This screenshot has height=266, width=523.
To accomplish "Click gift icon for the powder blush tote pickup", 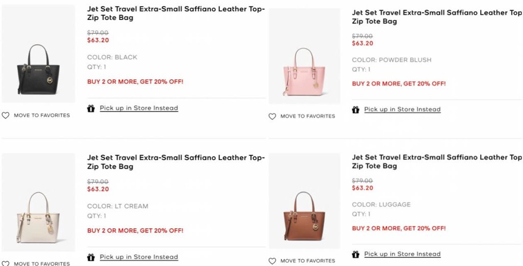I will tap(355, 110).
